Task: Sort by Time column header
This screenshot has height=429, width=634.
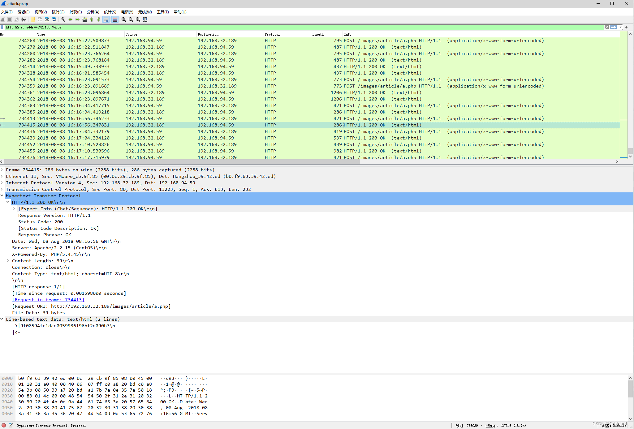Action: 80,34
